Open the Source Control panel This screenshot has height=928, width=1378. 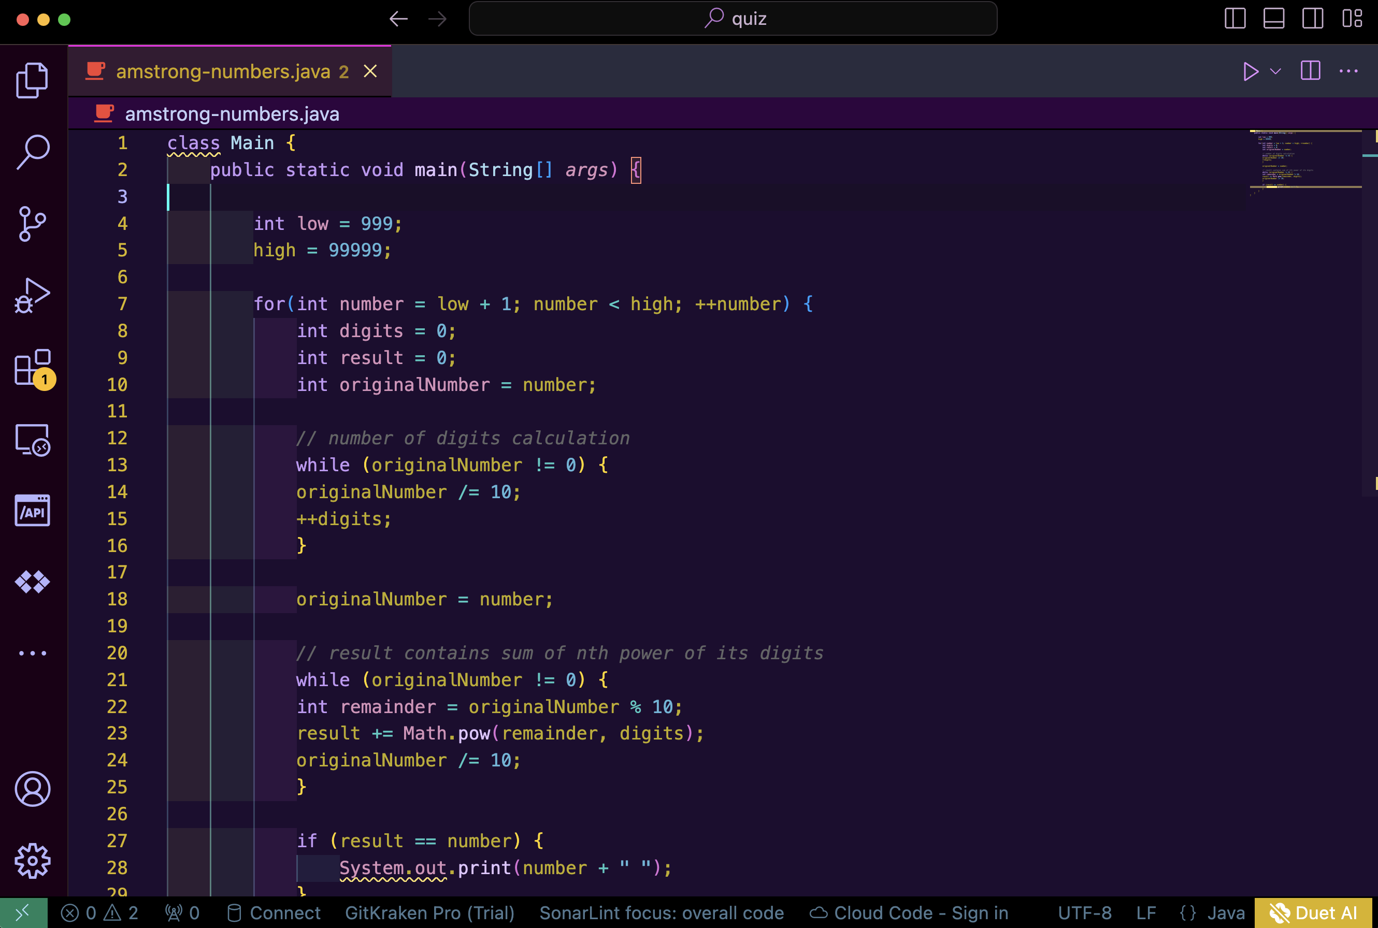31,222
